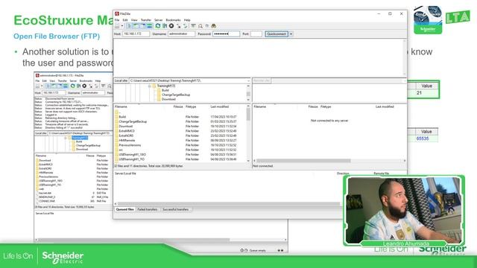Open the Transfer menu in FileZilla
The image size is (477, 268).
point(146,20)
